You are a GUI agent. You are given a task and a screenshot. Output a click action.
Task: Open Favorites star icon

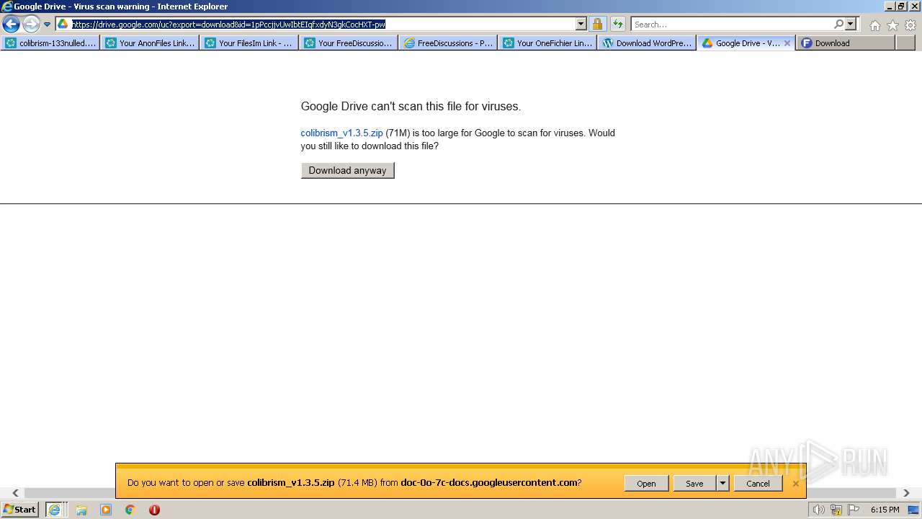(x=892, y=25)
